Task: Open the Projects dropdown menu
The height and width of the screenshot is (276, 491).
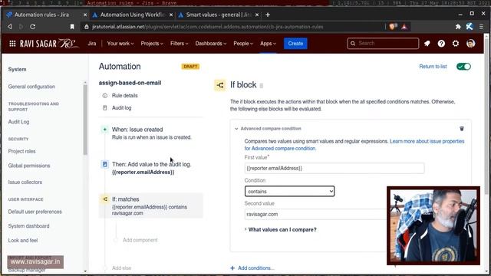Action: click(x=152, y=44)
